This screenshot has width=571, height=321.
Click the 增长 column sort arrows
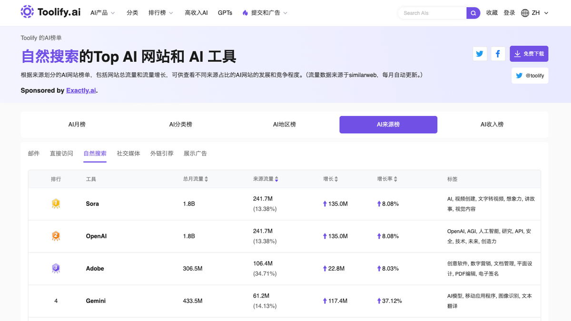(336, 179)
